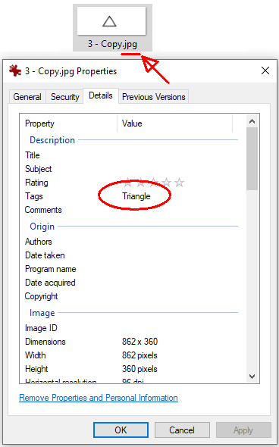Open the Security tab

64,97
